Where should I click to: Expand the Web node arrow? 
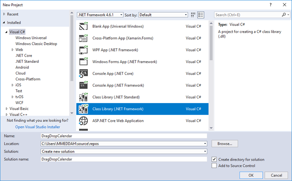[13, 49]
